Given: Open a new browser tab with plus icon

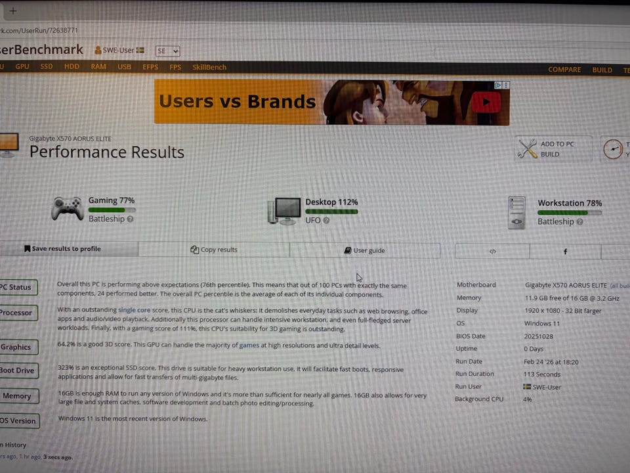Looking at the screenshot, I should pyautogui.click(x=13, y=11).
